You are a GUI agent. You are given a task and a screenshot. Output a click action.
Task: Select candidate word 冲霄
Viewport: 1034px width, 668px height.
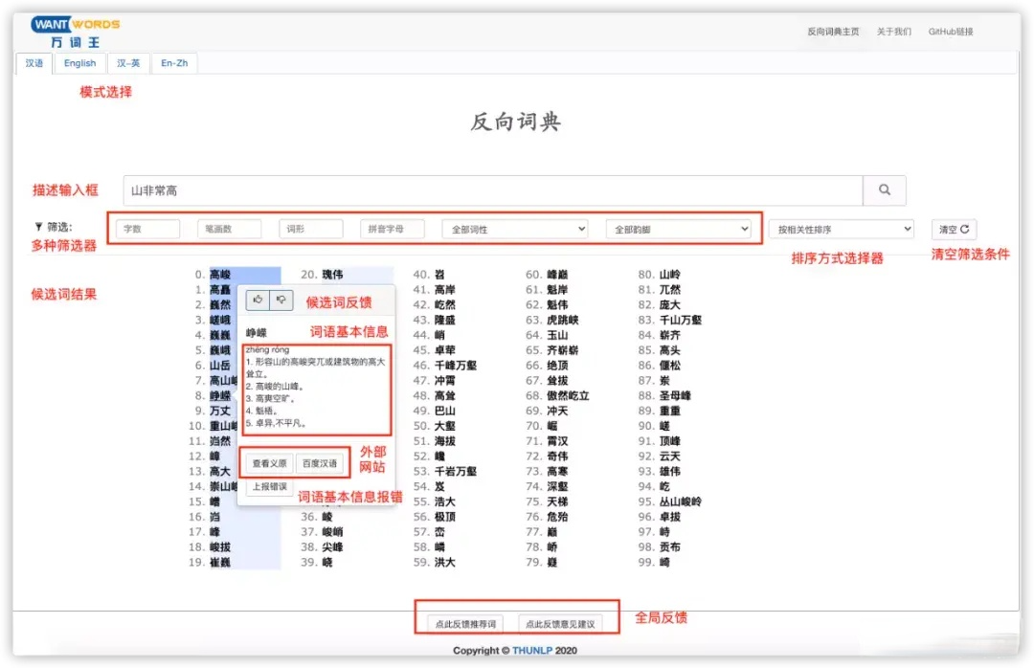[445, 381]
